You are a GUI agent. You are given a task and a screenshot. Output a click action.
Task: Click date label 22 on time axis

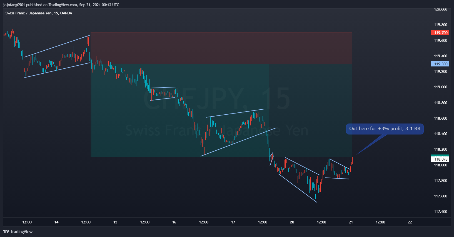tap(410, 222)
